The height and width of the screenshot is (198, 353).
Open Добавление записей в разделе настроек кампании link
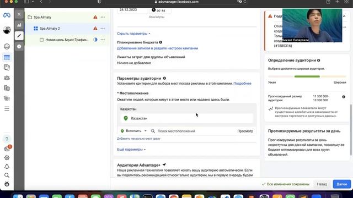point(157,48)
